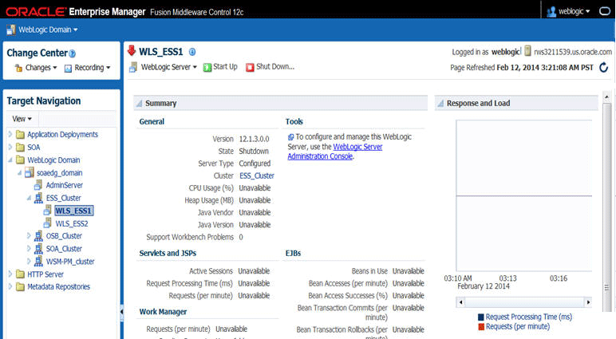616x339 pixels.
Task: Expand the HTTP Server folder
Action: point(10,274)
